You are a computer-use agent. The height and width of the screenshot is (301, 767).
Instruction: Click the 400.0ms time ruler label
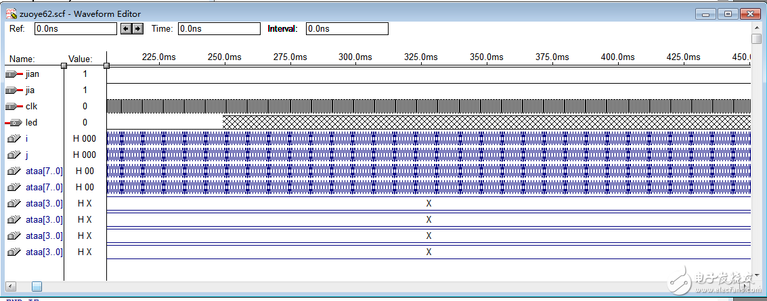pyautogui.click(x=618, y=57)
